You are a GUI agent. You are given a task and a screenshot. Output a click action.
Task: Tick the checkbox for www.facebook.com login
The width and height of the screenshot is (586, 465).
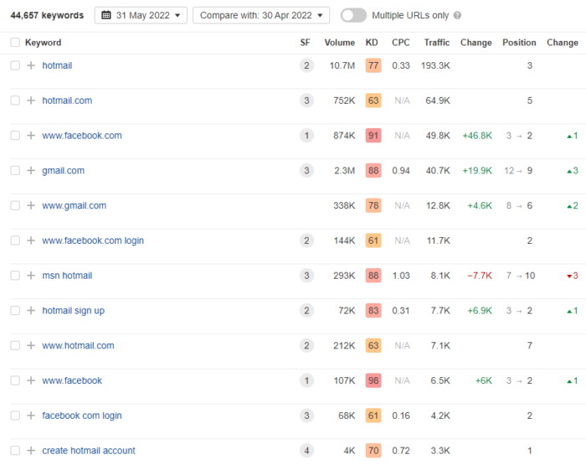15,240
